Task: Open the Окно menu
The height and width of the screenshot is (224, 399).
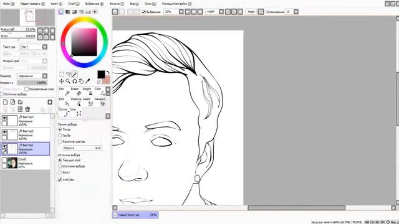Action: tap(150, 4)
